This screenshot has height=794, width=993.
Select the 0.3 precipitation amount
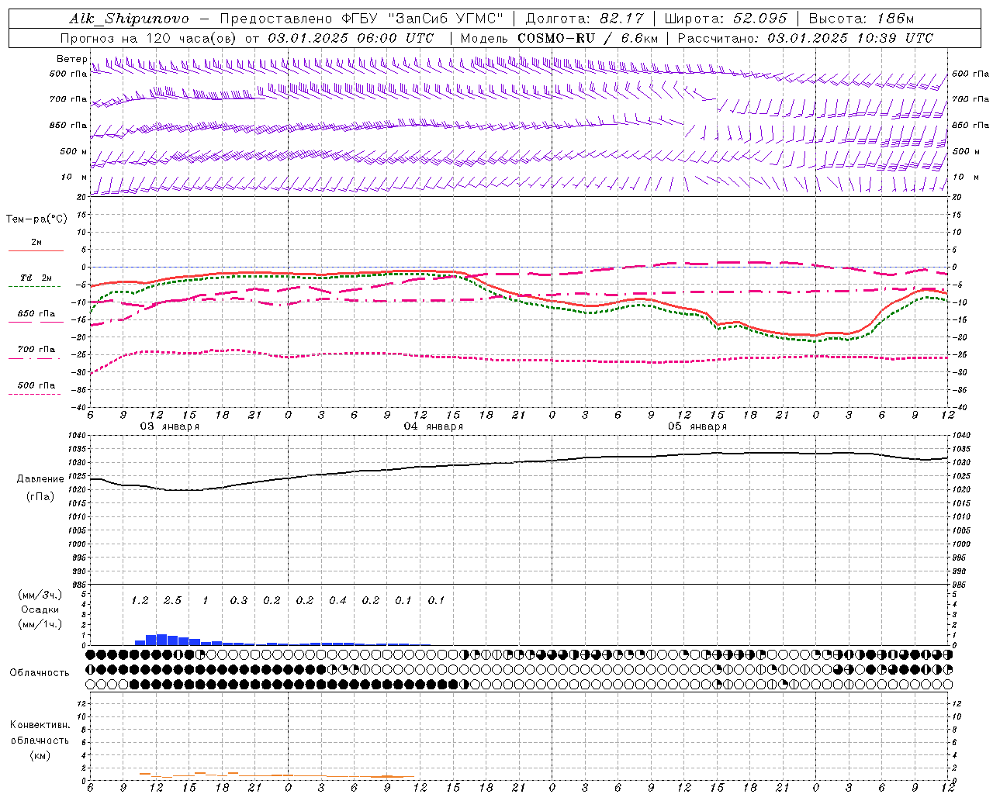(238, 601)
